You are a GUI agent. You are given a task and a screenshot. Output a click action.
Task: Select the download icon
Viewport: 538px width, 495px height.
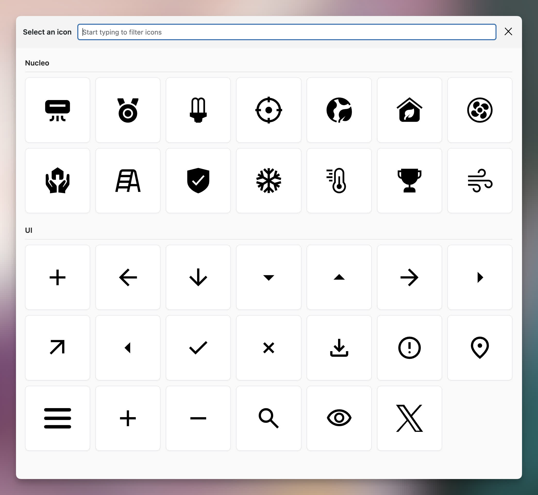[x=339, y=348]
